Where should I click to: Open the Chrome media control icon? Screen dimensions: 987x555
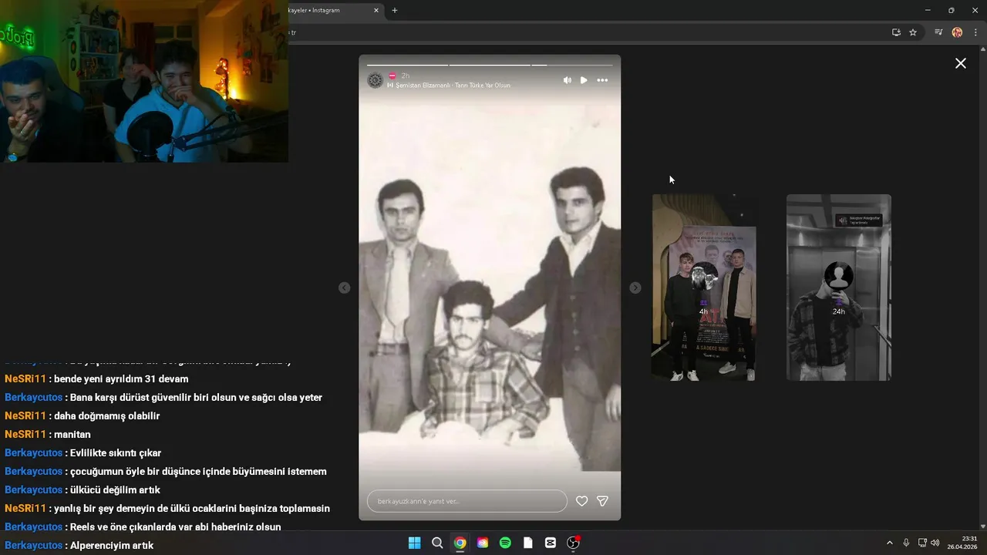tap(938, 32)
